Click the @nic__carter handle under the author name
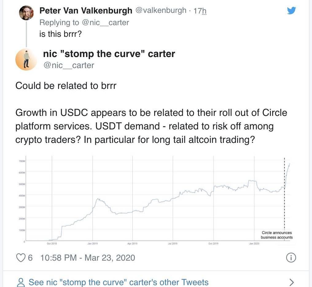The image size is (312, 287). tap(69, 65)
